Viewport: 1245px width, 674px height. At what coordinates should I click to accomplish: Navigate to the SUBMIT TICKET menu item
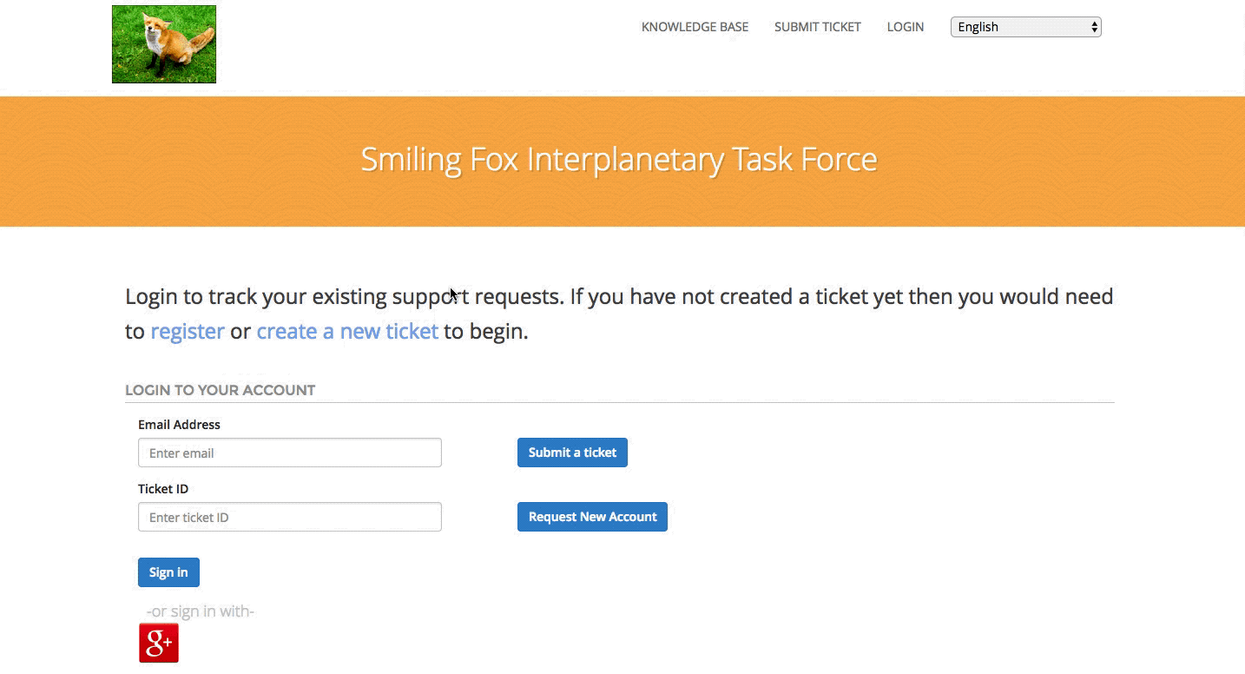click(817, 27)
